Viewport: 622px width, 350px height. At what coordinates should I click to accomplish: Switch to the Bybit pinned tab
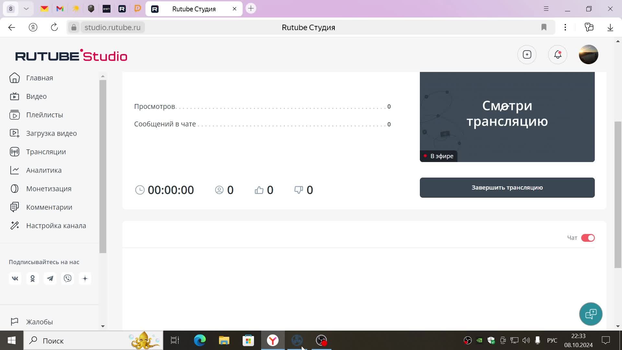tap(107, 9)
